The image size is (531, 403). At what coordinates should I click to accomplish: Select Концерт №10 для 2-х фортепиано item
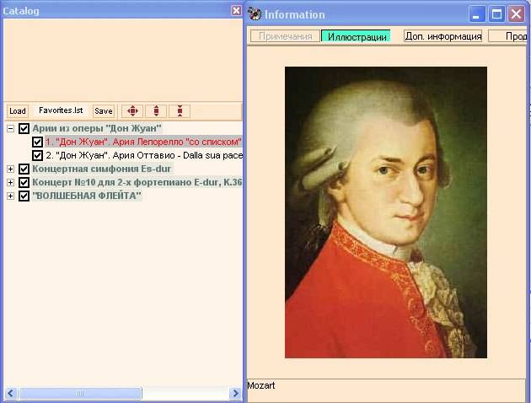(x=137, y=182)
